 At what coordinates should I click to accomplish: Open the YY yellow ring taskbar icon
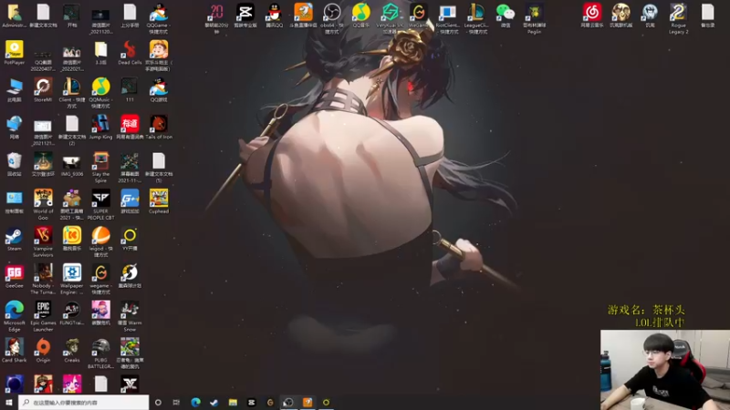(326, 403)
